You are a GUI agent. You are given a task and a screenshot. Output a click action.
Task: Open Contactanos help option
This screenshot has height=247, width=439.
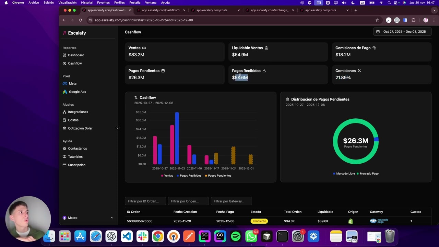point(75,149)
